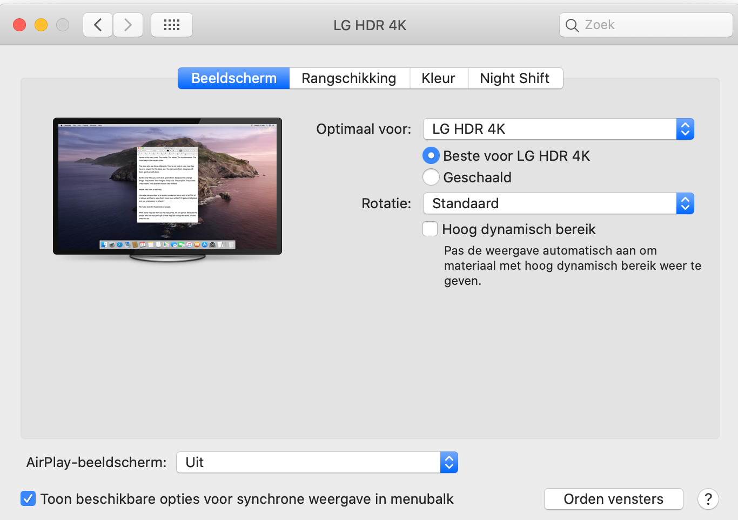The height and width of the screenshot is (520, 738).
Task: Click the search magnifier icon
Action: (572, 25)
